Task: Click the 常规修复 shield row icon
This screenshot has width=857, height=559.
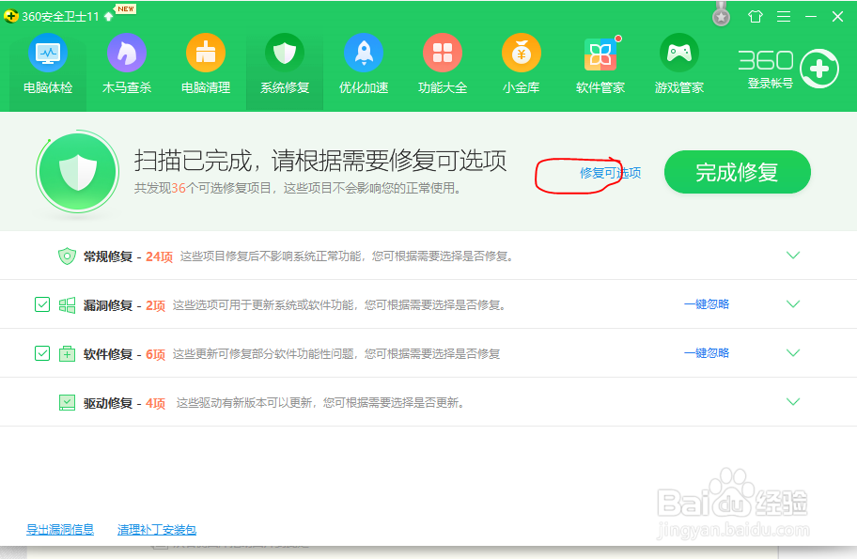Action: point(67,256)
